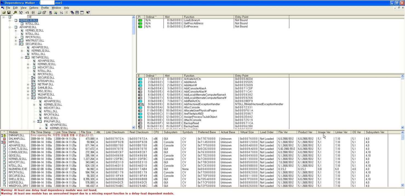Image resolution: width=405 pixels, height=196 pixels.
Task: Collapse the IPHLPAPI.DLL tree node
Action: pos(34,122)
